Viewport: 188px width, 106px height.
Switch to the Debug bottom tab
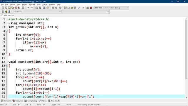tap(43, 101)
